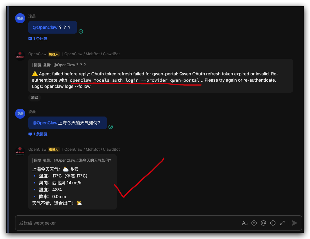Open the emoji picker icon
Screen dimensions: 310x239
[254, 223]
